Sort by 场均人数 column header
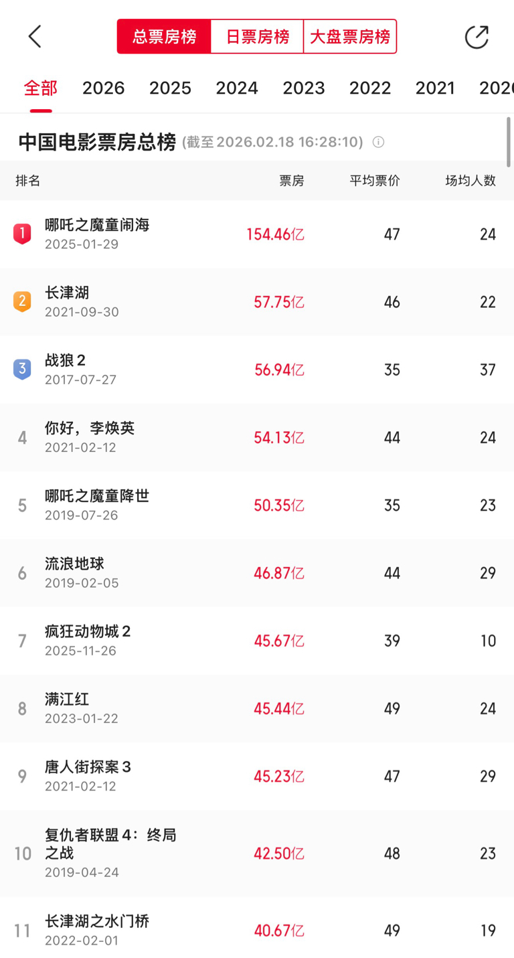The height and width of the screenshot is (958, 514). click(x=470, y=181)
